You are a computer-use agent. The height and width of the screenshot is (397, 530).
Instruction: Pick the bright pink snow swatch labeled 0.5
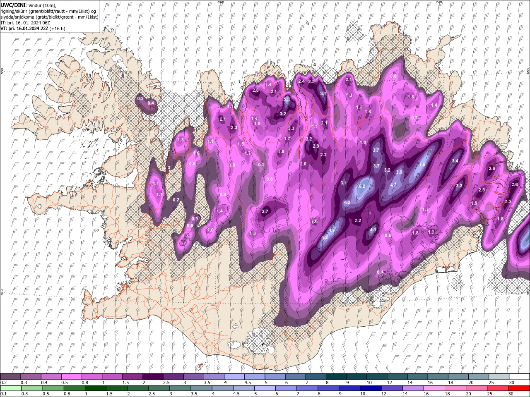click(71, 377)
